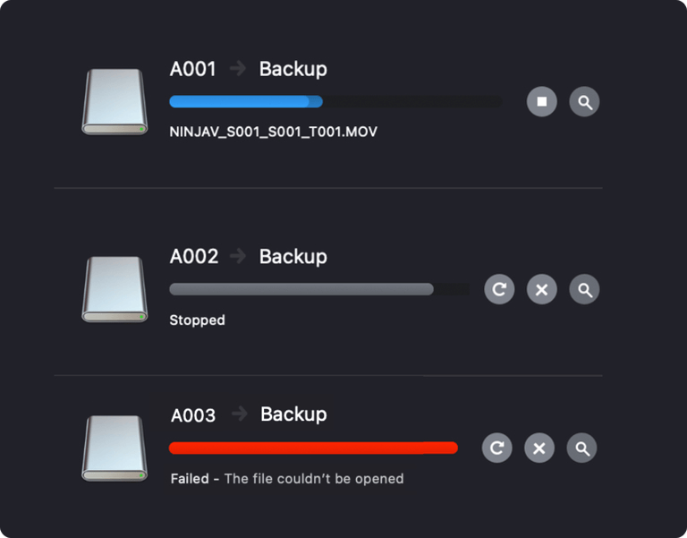Dismiss the failed A003 backup job
This screenshot has width=687, height=538.
pos(539,448)
